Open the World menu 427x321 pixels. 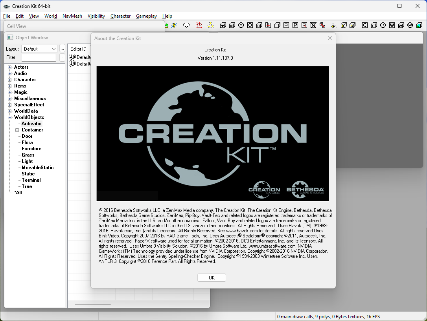[51, 16]
